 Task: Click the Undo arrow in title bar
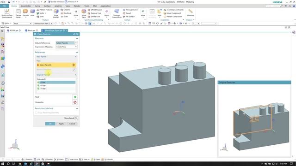[13, 2]
